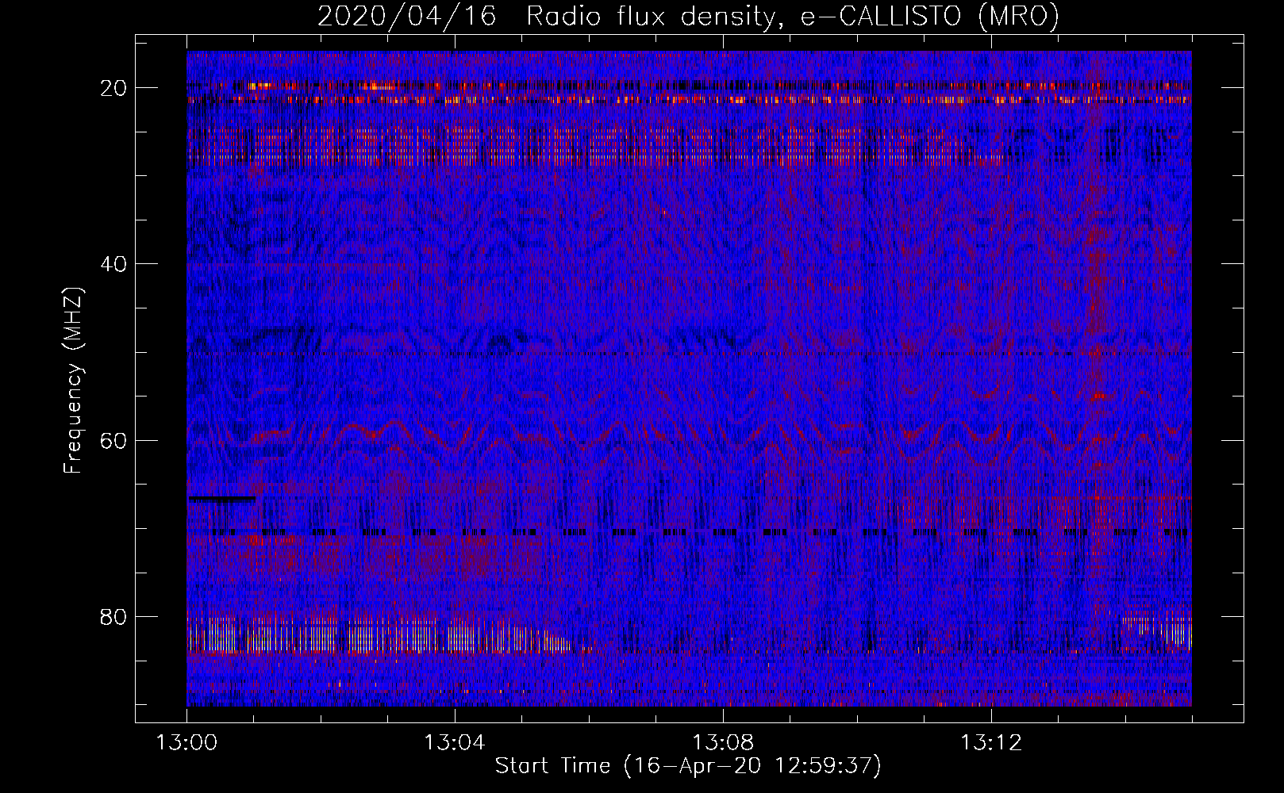Image resolution: width=1284 pixels, height=793 pixels.
Task: Click the "60" frequency tick label
Action: (114, 440)
